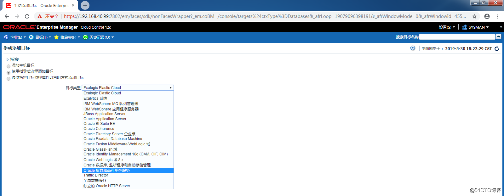Open a new browser tab with plus button

coord(85,5)
